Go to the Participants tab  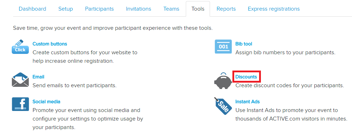pos(99,9)
